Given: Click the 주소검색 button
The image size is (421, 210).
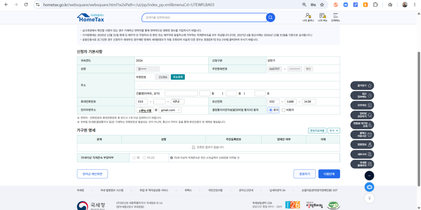Looking at the screenshot, I should point(178,77).
